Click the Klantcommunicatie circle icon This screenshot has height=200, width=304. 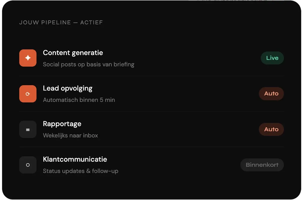coord(28,165)
